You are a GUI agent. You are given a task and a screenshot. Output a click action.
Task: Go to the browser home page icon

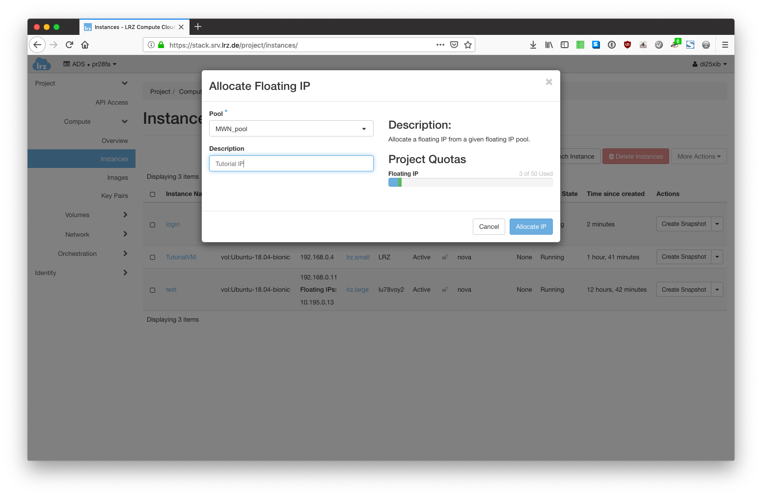tap(85, 45)
